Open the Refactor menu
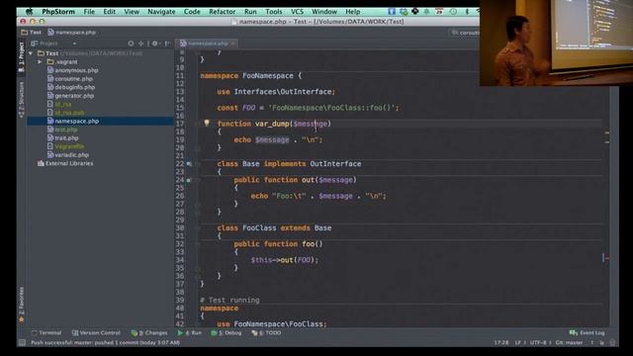Screen dimensions: 633x356 pyautogui.click(x=222, y=12)
